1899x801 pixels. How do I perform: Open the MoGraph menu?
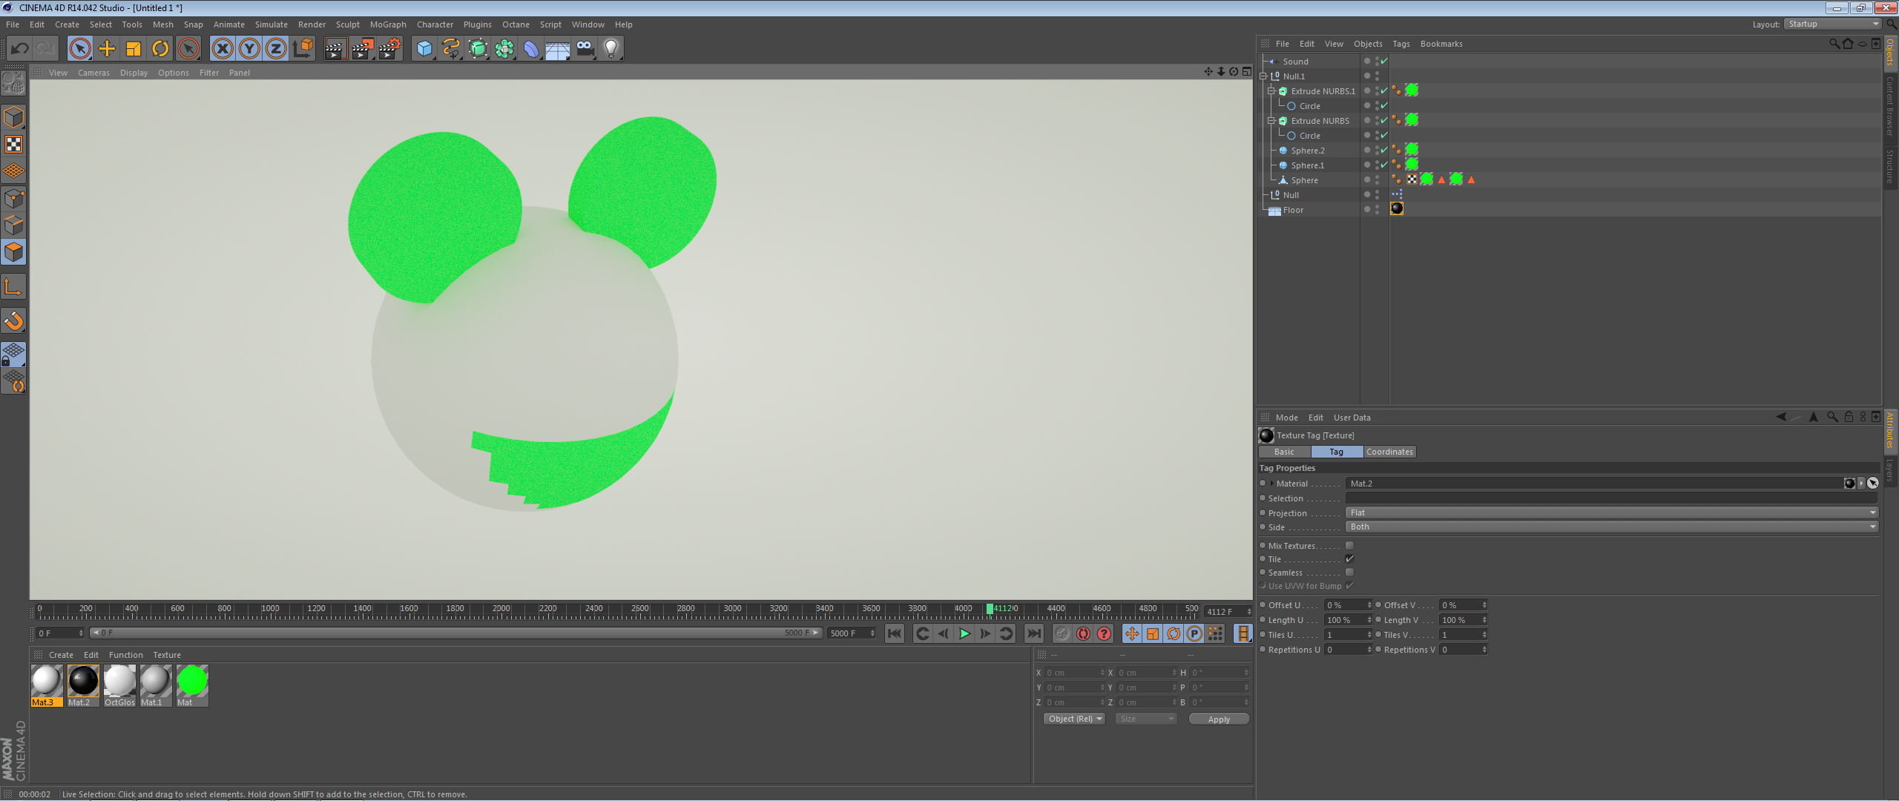point(388,24)
